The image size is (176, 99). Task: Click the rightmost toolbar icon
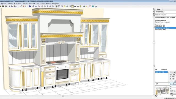pos(96,6)
